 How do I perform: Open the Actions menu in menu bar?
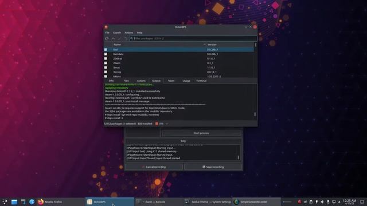click(x=128, y=33)
